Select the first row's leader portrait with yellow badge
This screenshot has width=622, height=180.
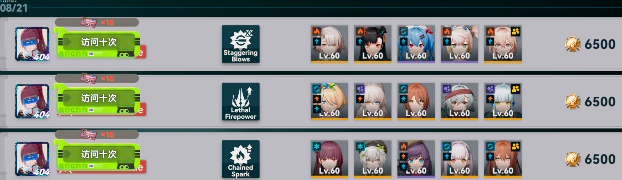(x=503, y=44)
